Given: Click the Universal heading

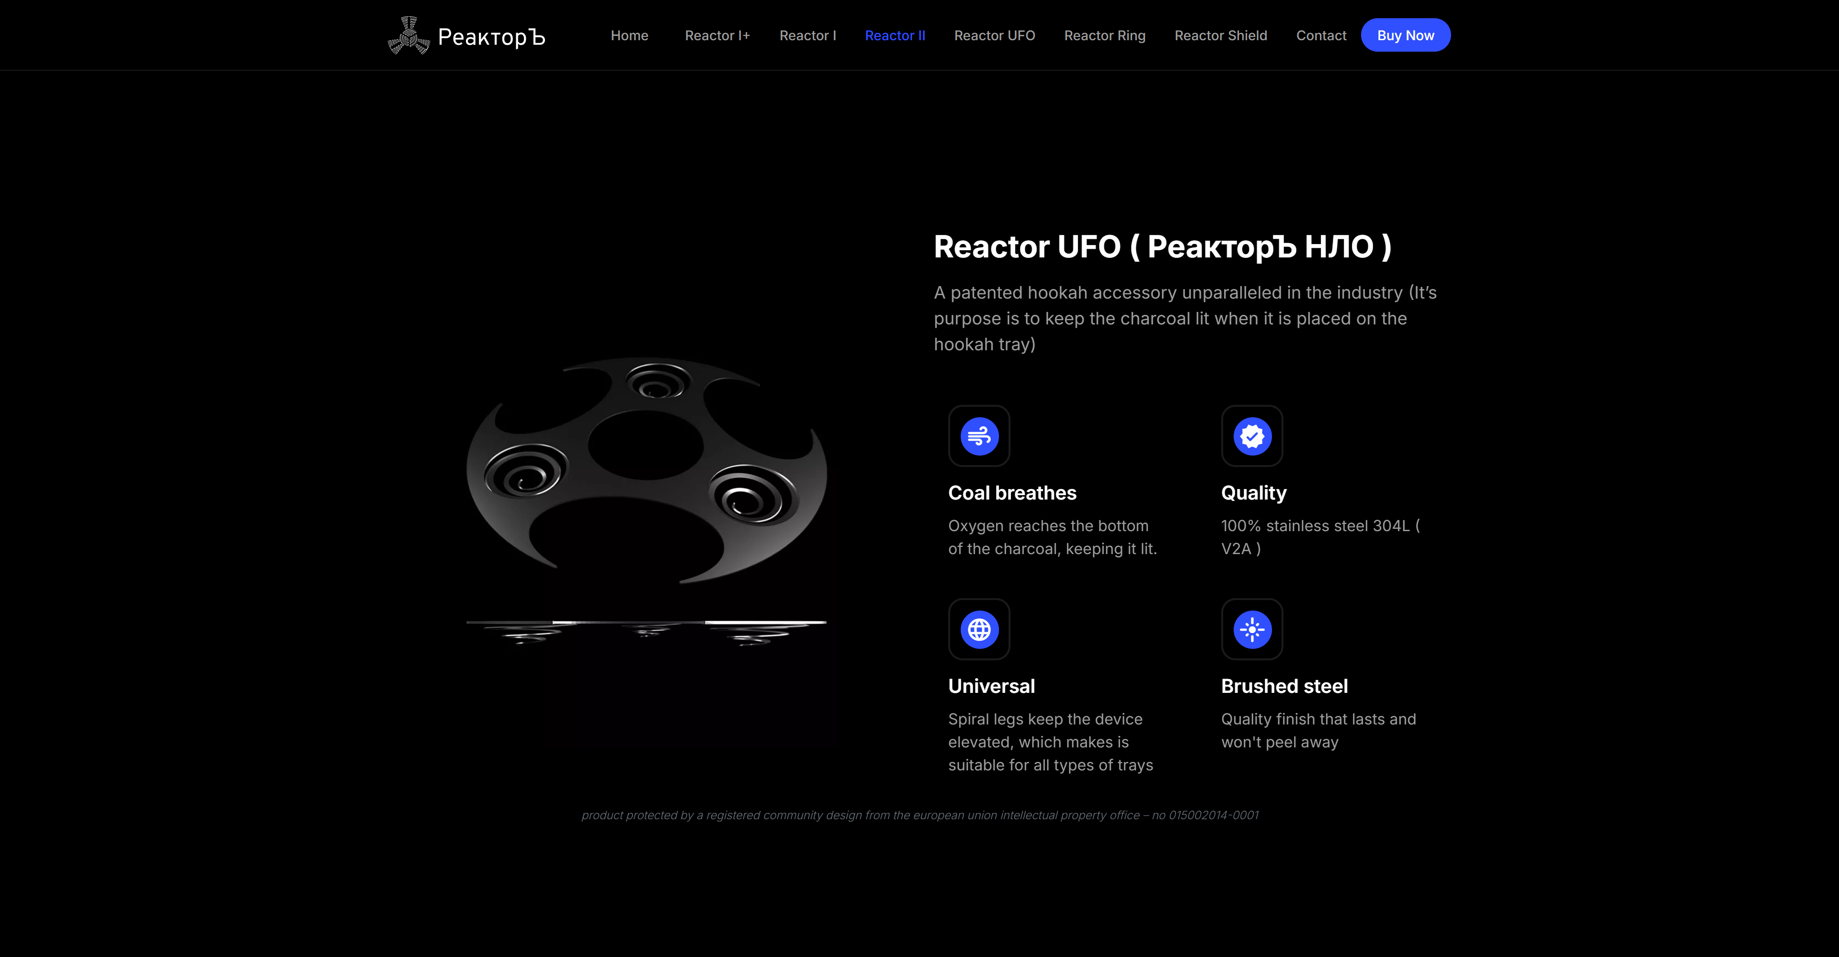Looking at the screenshot, I should point(991,686).
